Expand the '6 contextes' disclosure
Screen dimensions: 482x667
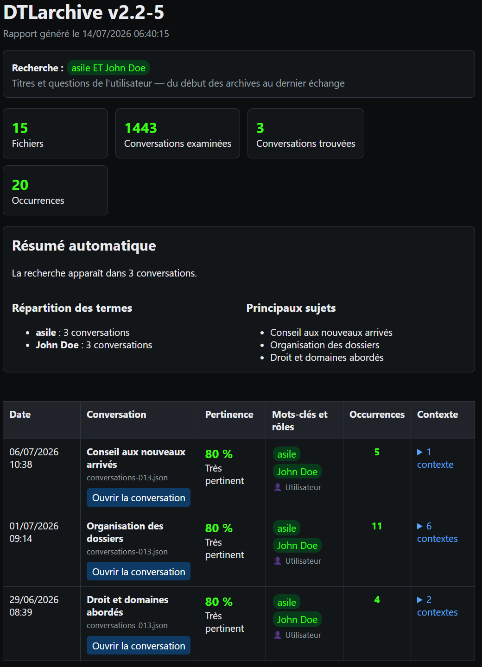pos(437,532)
